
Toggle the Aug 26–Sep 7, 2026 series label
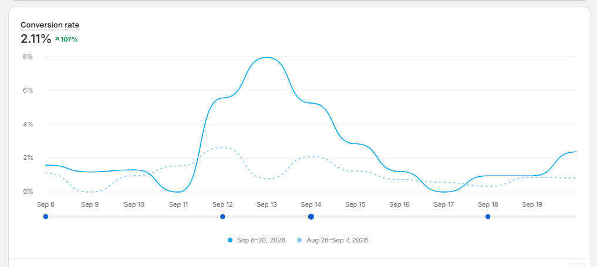338,240
